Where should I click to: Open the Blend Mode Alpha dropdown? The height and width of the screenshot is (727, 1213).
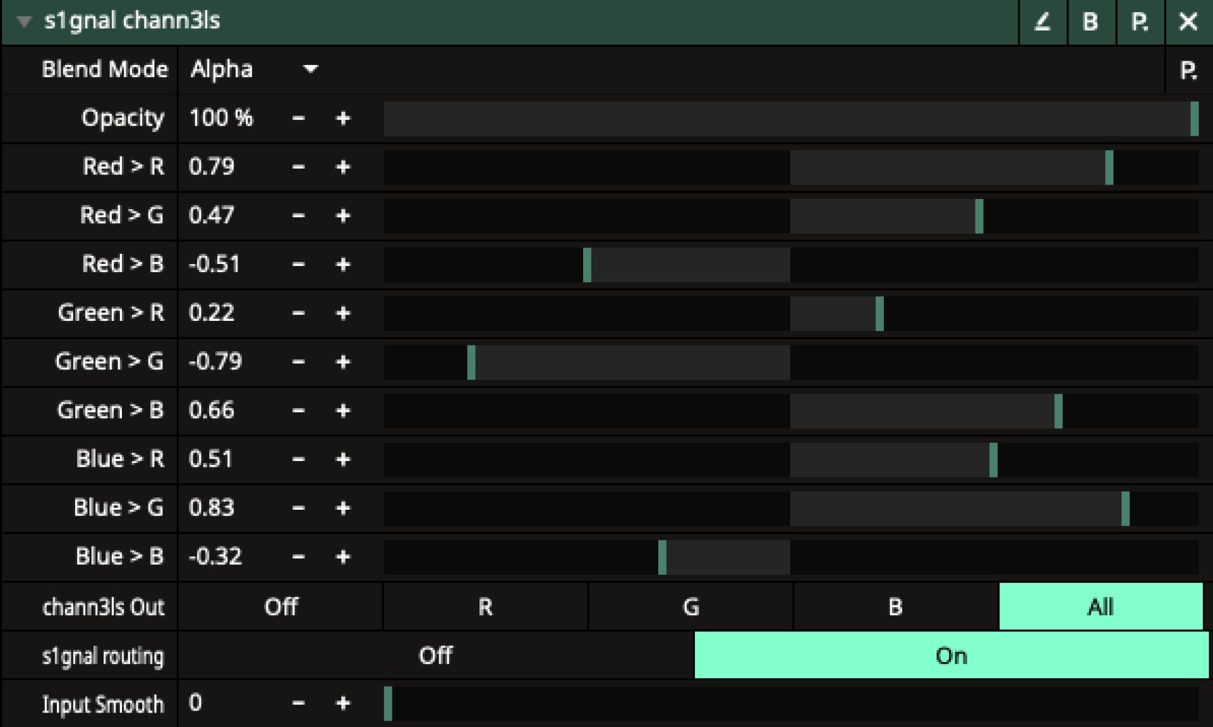pyautogui.click(x=253, y=69)
